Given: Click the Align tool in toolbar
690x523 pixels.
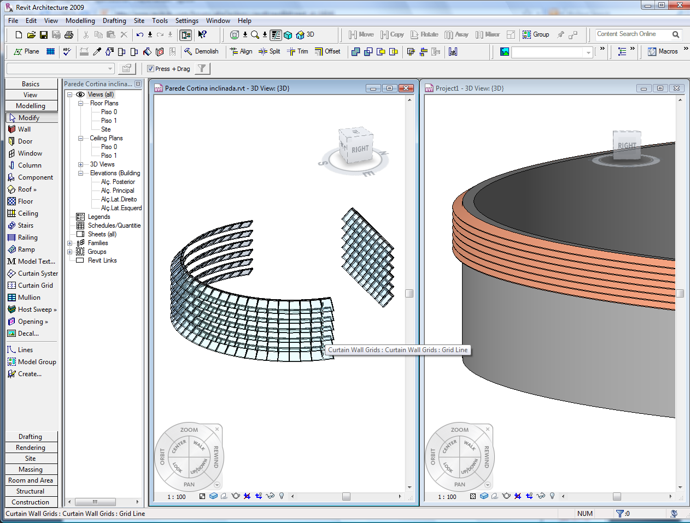Looking at the screenshot, I should [x=241, y=51].
